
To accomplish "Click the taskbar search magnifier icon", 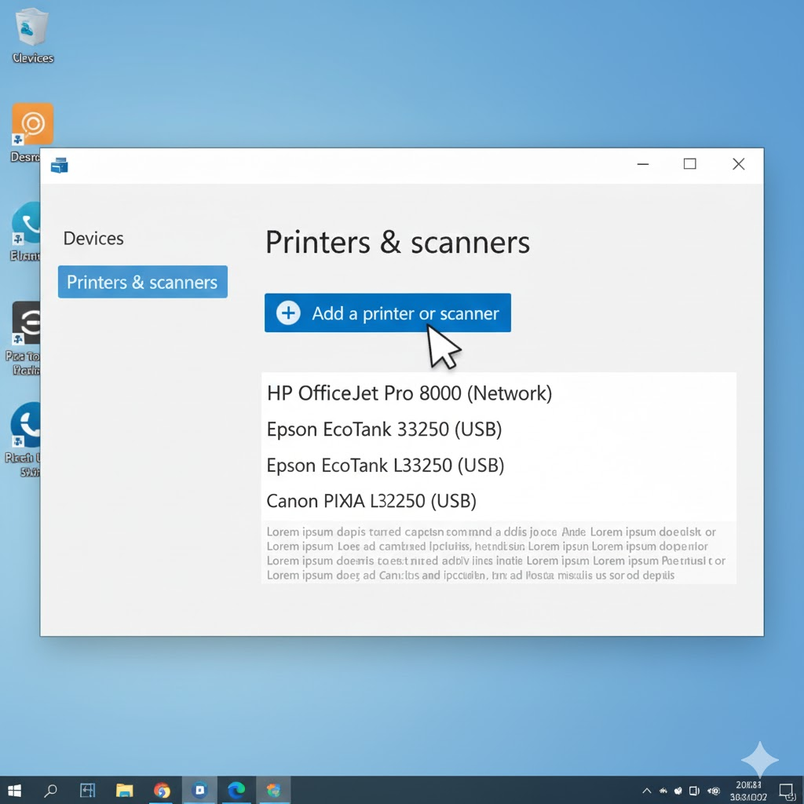I will tap(51, 790).
